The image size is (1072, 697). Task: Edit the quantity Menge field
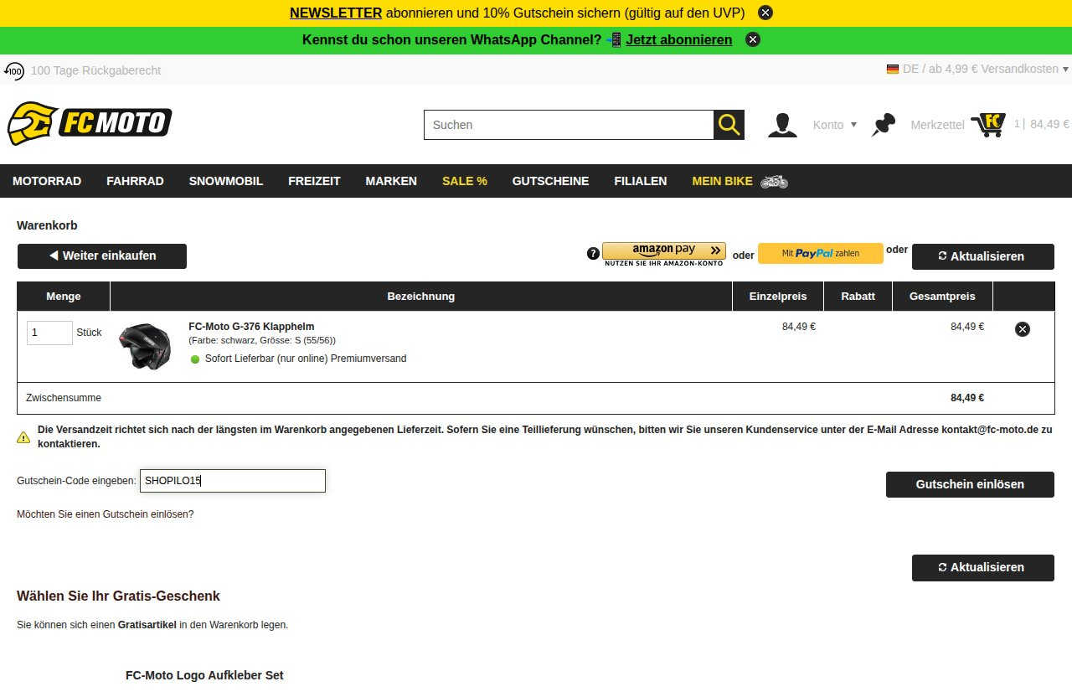coord(49,333)
